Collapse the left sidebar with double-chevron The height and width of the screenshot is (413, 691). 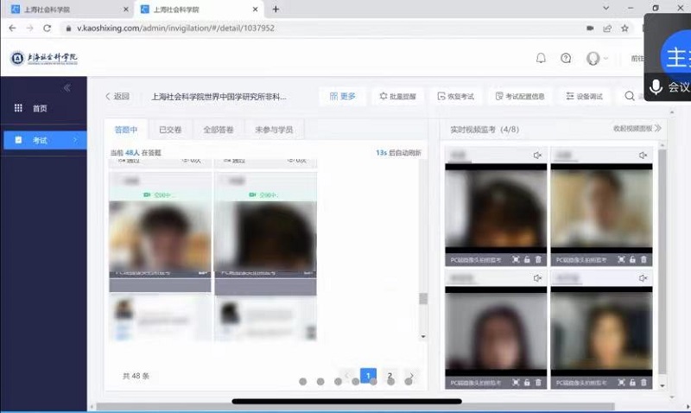(67, 88)
